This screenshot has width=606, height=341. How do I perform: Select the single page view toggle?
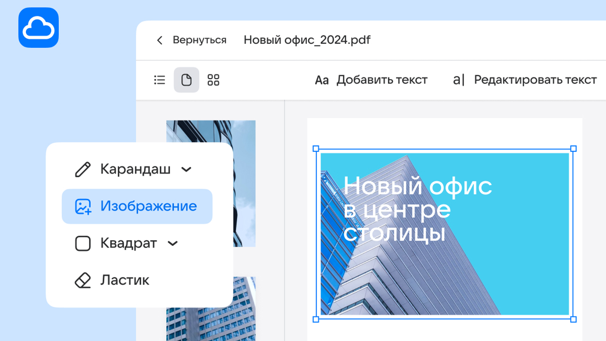click(186, 80)
